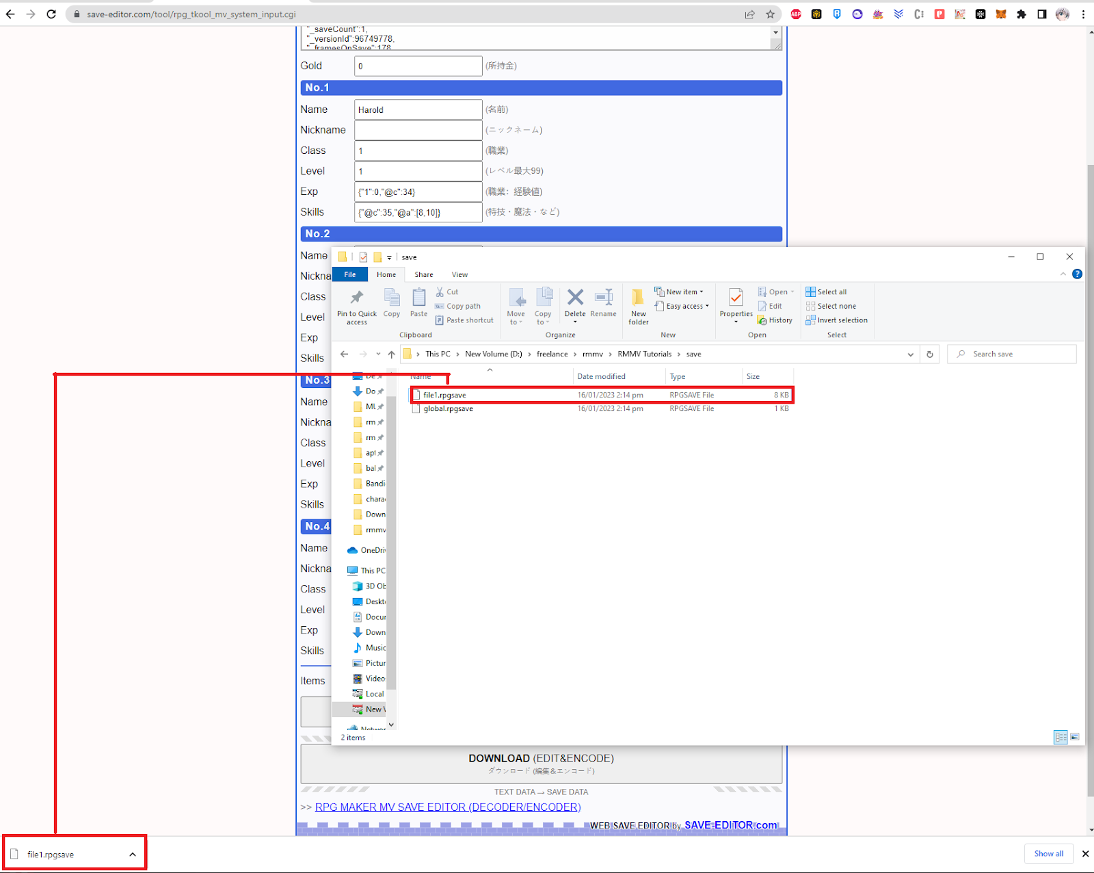Click the Gold input field
The image size is (1094, 873).
tap(418, 66)
